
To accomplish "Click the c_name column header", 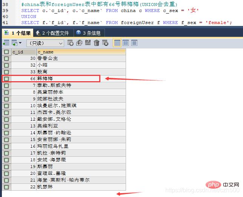I will click(x=81, y=52).
